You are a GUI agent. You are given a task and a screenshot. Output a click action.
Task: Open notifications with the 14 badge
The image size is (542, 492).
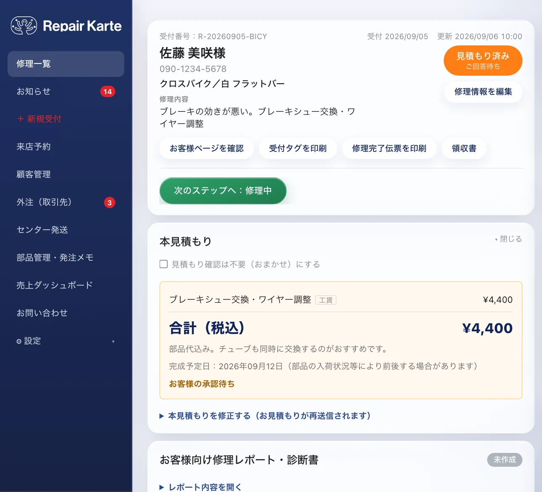pyautogui.click(x=66, y=91)
